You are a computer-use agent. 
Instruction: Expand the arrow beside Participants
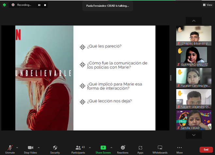[x=90, y=148]
